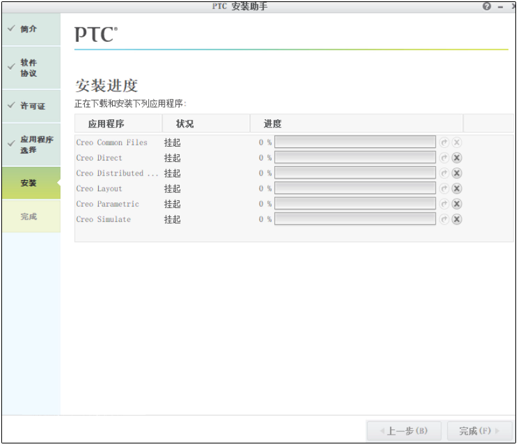This screenshot has height=446, width=518.
Task: Click retry icon for Creo Layout
Action: tap(445, 188)
